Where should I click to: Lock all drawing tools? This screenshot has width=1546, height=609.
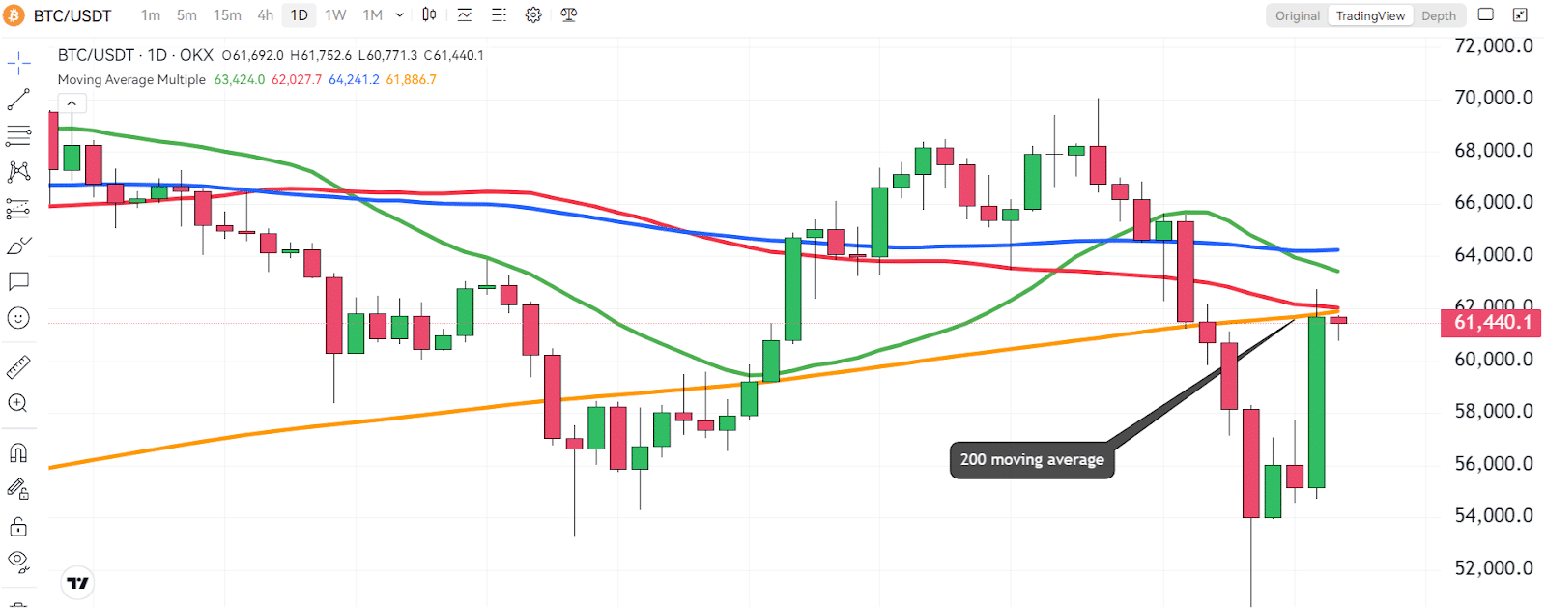[x=18, y=526]
